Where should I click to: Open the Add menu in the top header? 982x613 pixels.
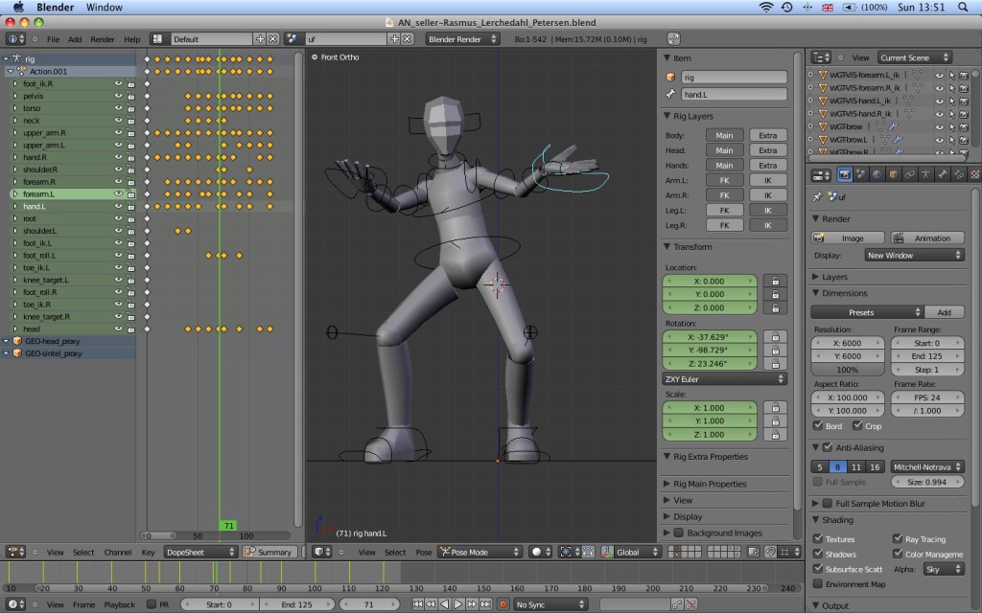(x=74, y=40)
